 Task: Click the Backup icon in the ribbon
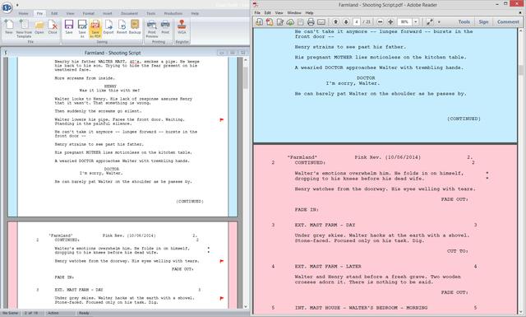coord(135,27)
